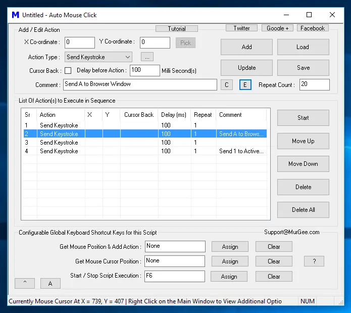The width and height of the screenshot is (351, 313).
Task: Open help via the question mark button
Action: tap(314, 261)
